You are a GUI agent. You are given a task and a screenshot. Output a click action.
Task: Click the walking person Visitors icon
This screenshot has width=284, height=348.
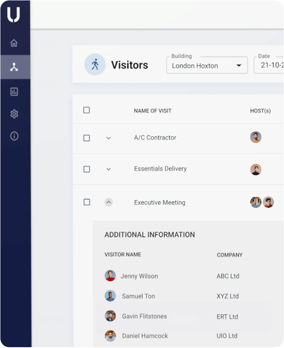(95, 65)
